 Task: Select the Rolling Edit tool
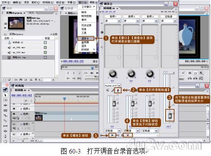pyautogui.click(x=5, y=110)
